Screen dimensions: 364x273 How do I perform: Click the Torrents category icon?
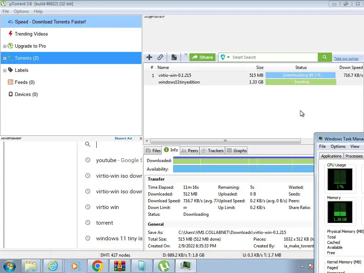click(10, 58)
